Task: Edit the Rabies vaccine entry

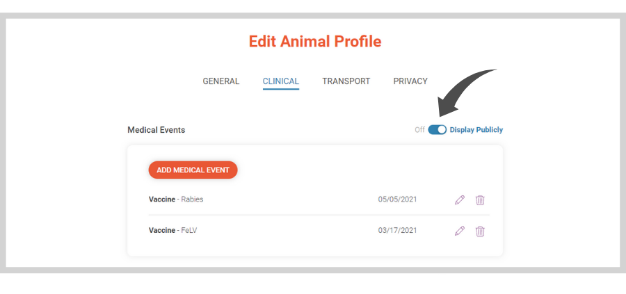Action: coord(460,200)
